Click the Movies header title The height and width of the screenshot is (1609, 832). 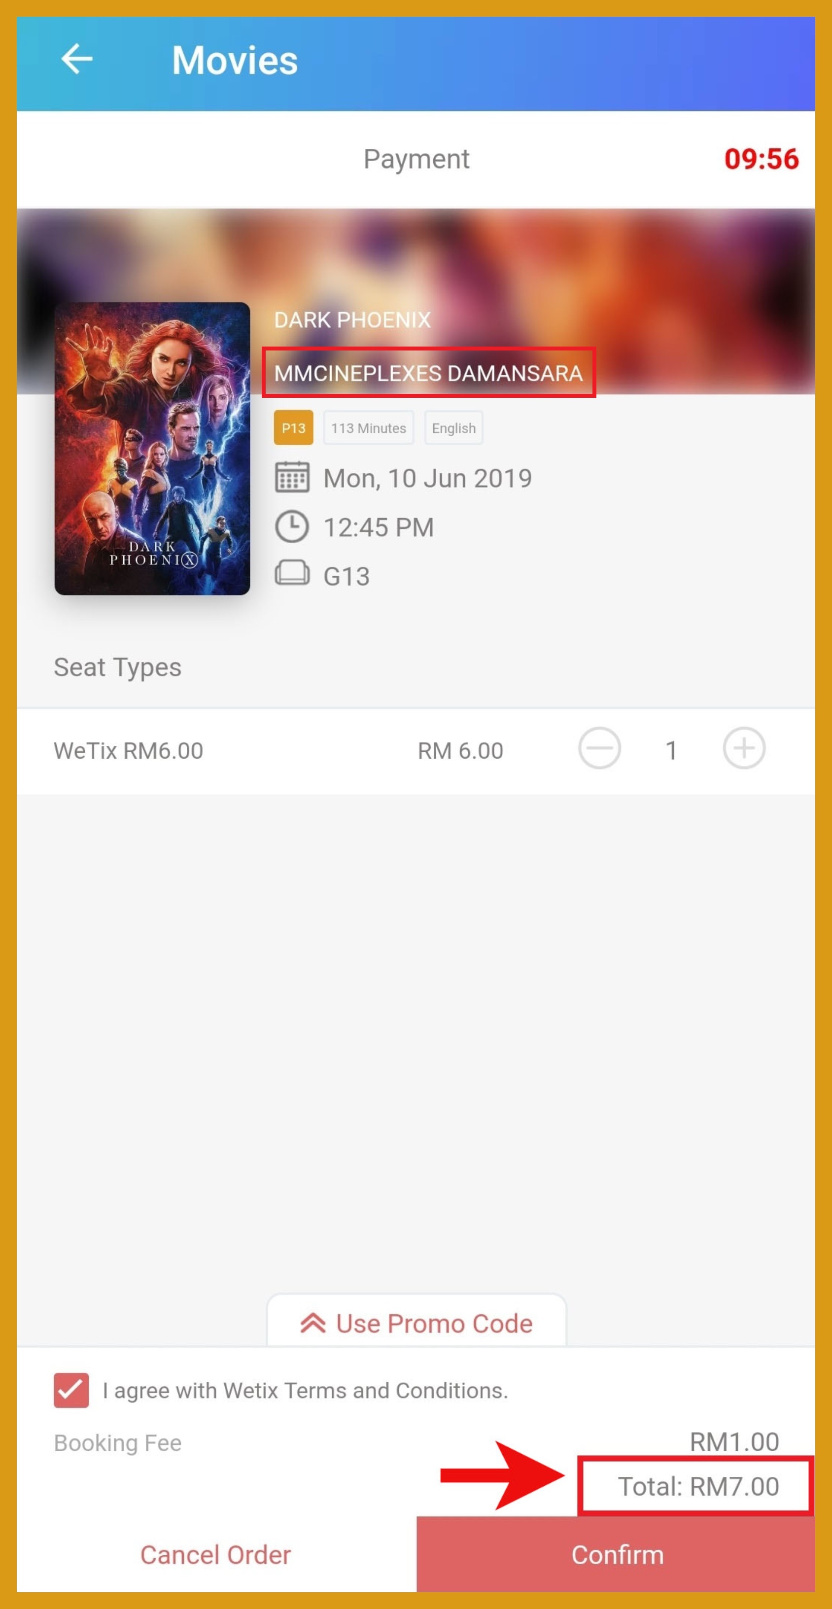tap(234, 61)
